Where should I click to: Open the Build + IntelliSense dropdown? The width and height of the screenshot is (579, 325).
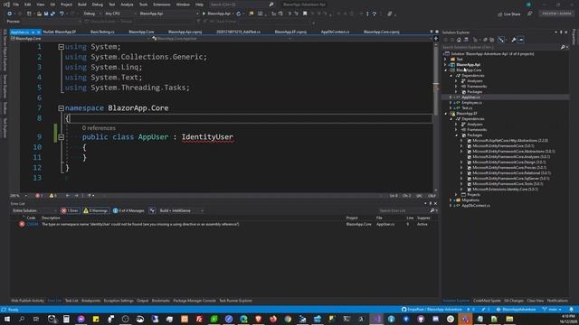(x=181, y=210)
